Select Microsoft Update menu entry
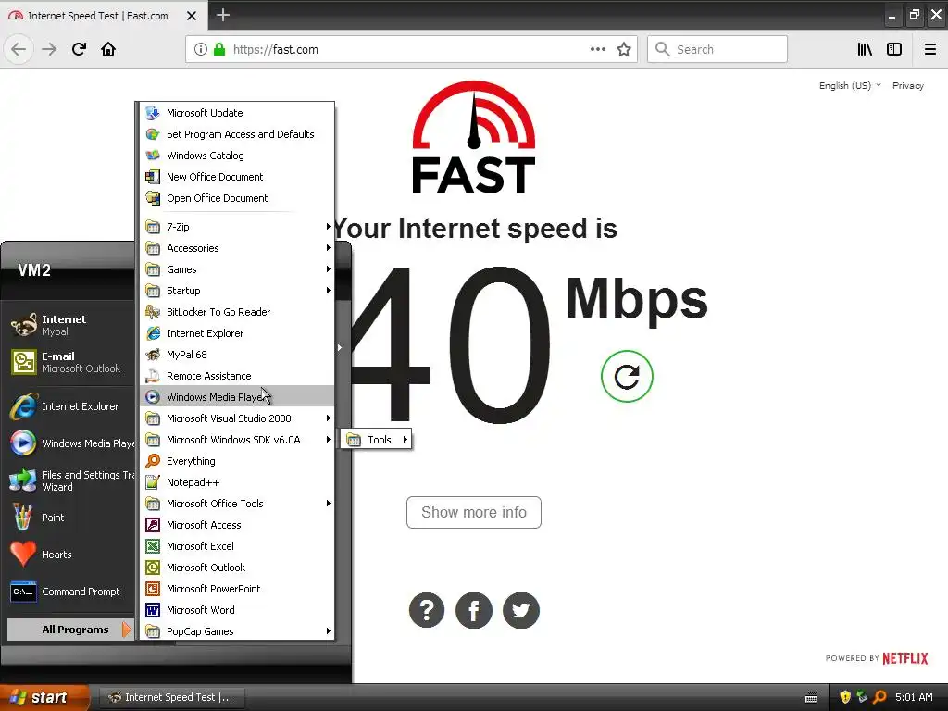Screen dimensions: 948x711 [x=237, y=113]
